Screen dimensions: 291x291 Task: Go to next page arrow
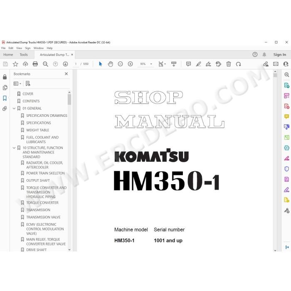(x=65, y=64)
